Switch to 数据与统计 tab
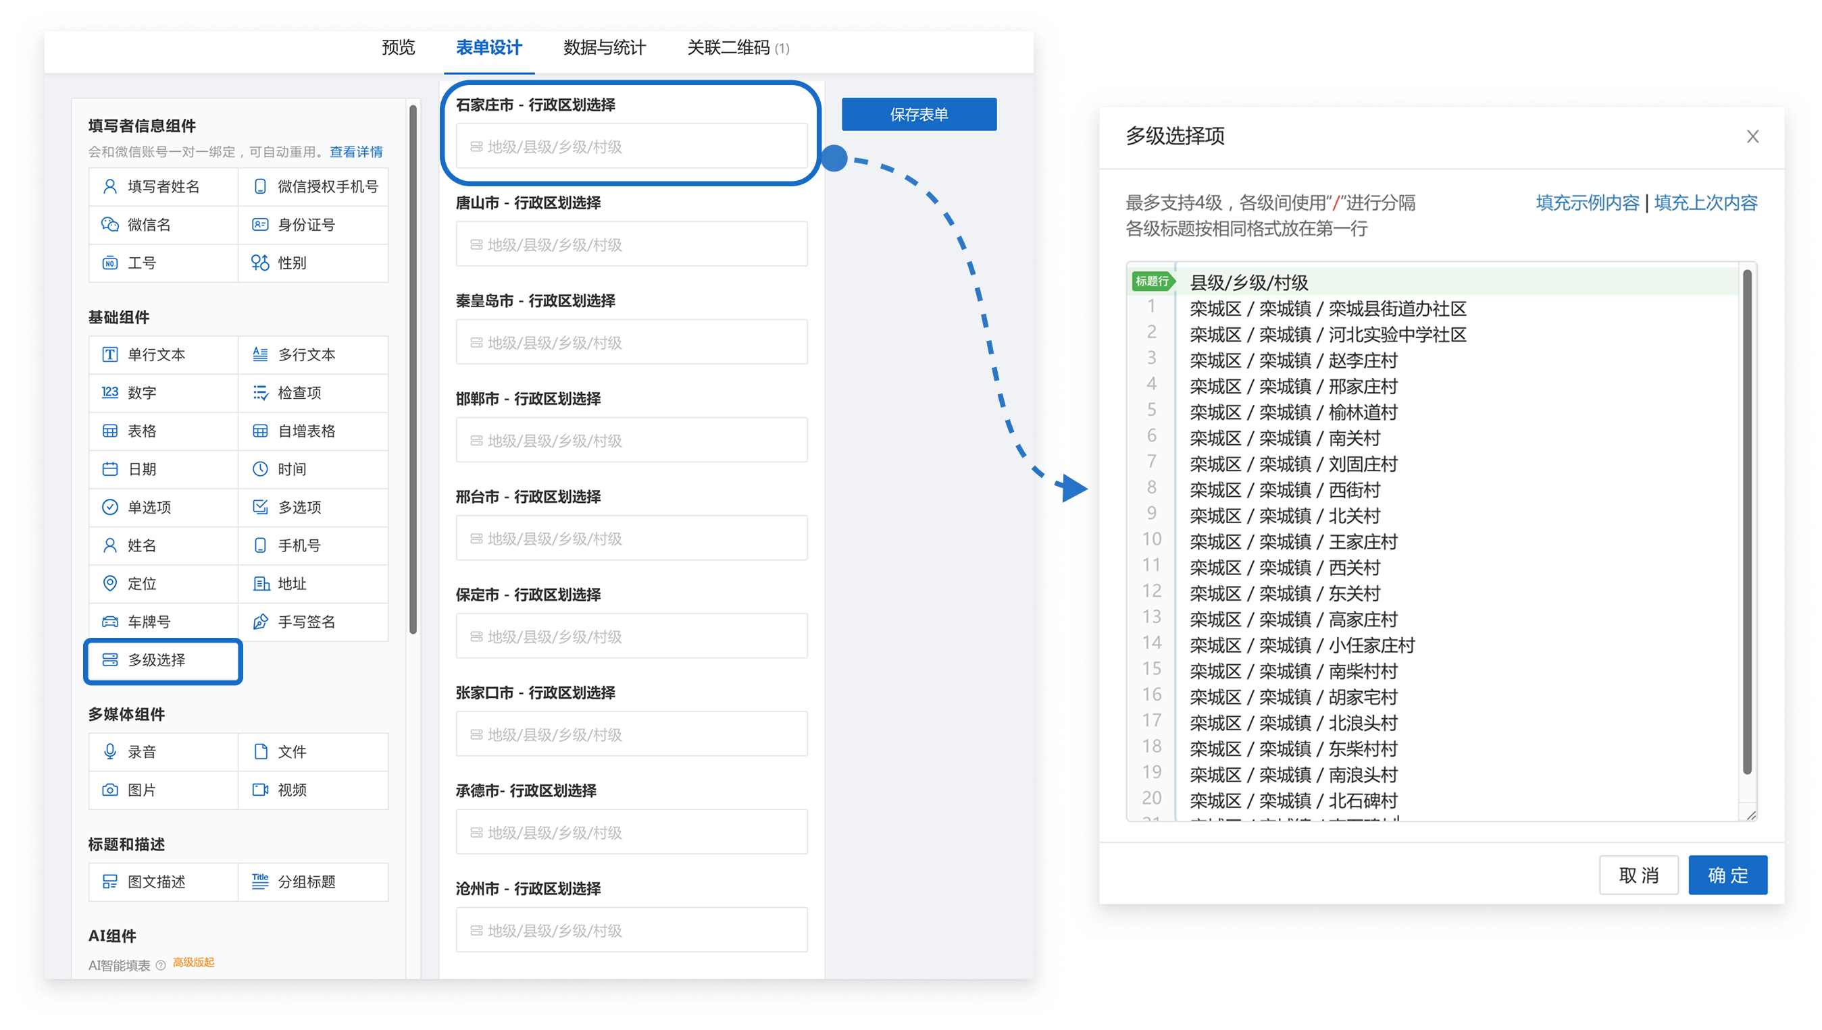This screenshot has height=1030, width=1822. [604, 48]
